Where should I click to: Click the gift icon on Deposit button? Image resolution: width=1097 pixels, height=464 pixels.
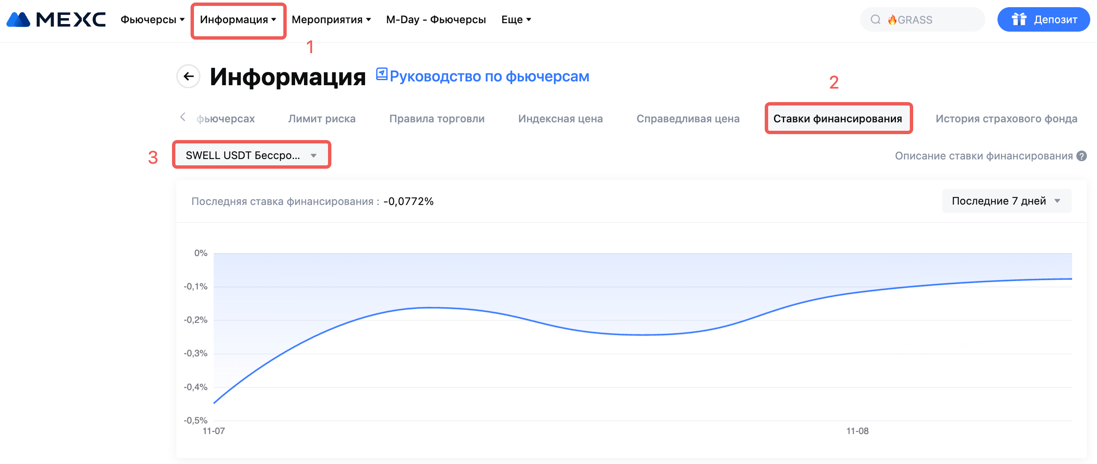1019,19
